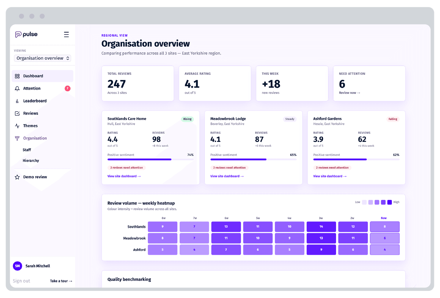Click the Organisation hierarchy icon
Image resolution: width=440 pixels, height=298 pixels.
(17, 138)
